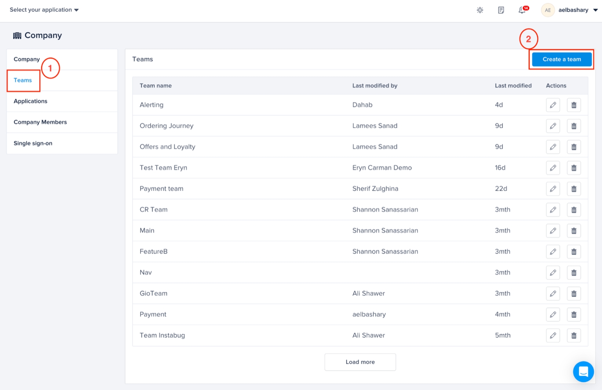Go to Single sign-on settings
The image size is (602, 390).
tap(33, 143)
